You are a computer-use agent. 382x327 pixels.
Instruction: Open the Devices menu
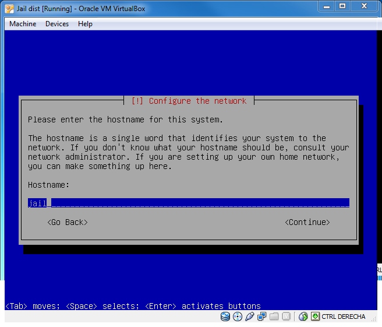(57, 24)
